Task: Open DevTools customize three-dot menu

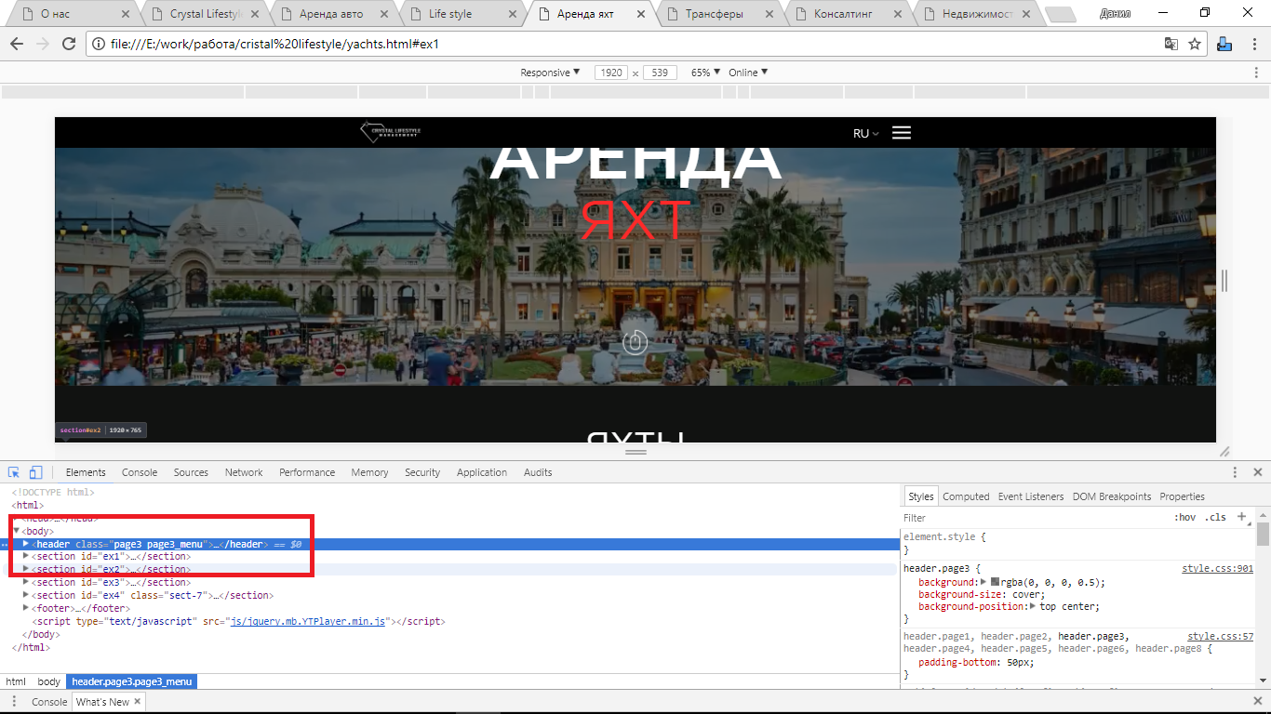Action: click(x=1235, y=472)
